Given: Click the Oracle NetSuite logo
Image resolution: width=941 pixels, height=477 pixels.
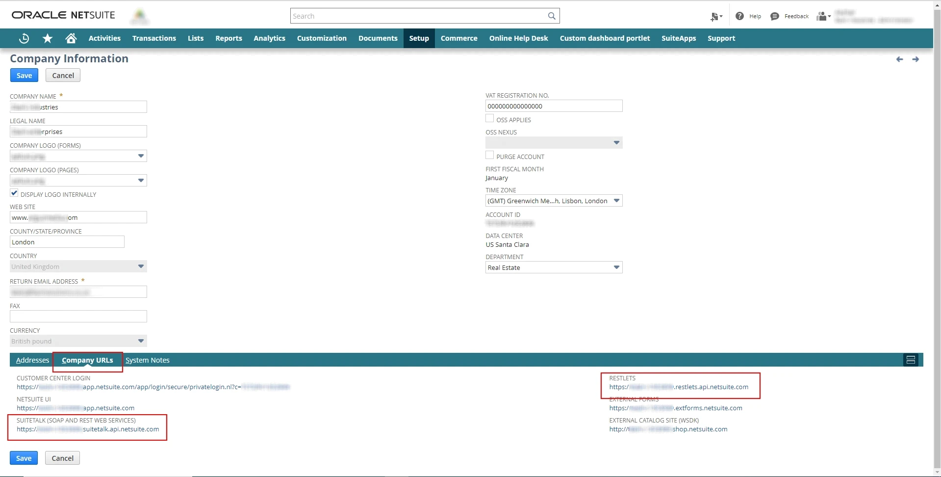Looking at the screenshot, I should pos(63,15).
